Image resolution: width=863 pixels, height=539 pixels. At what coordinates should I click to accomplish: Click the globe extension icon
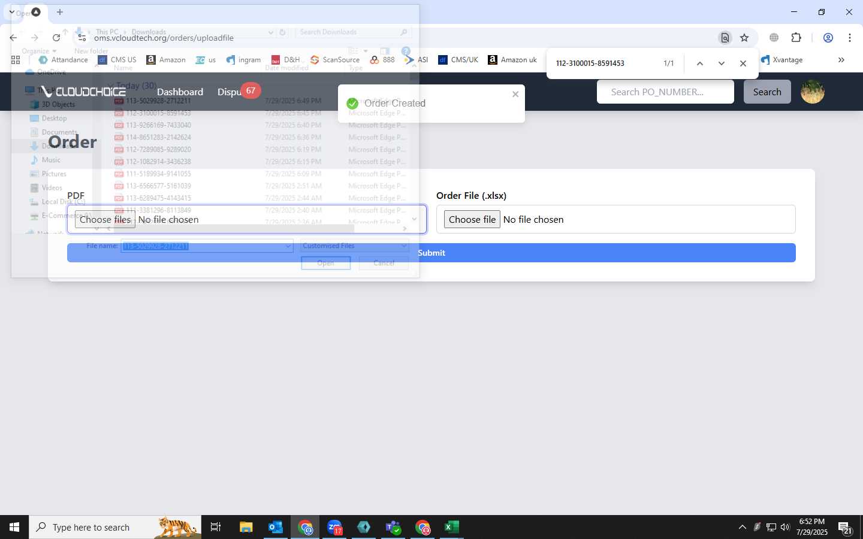point(774,38)
